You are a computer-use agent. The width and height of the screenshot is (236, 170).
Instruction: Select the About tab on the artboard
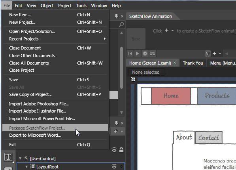[x=184, y=138]
